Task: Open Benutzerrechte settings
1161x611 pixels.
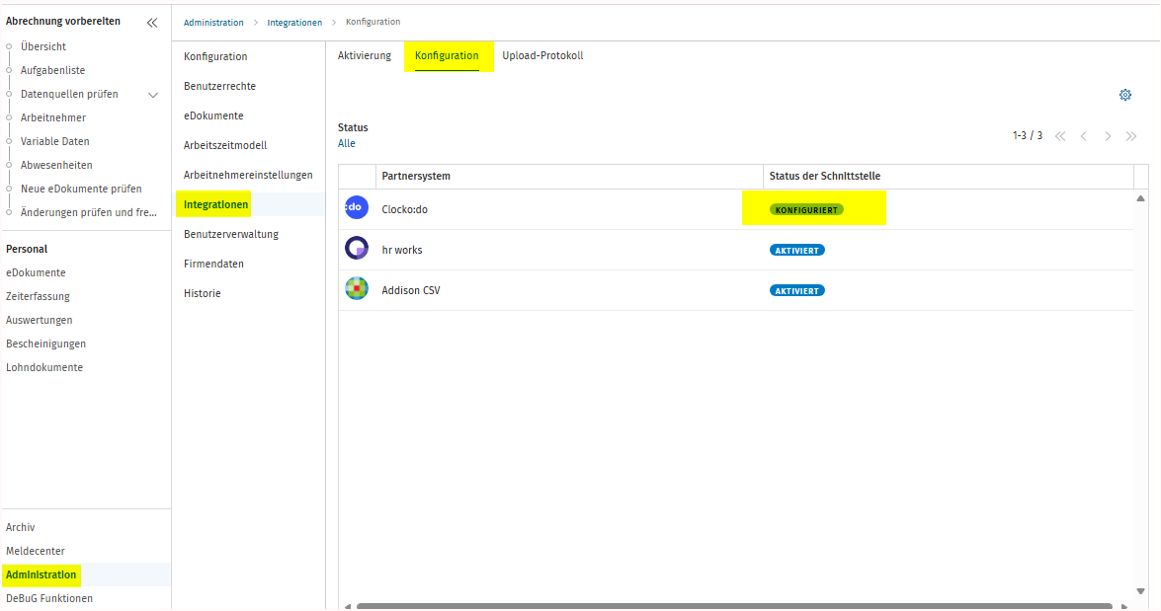Action: [220, 86]
